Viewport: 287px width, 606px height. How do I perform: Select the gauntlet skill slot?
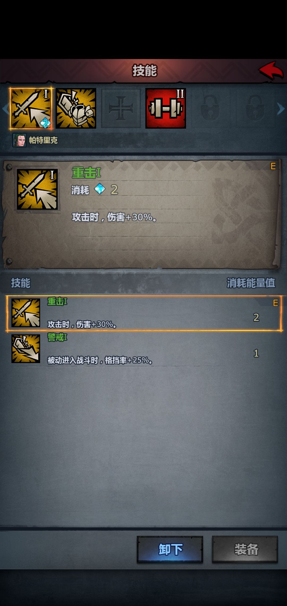[x=76, y=108]
